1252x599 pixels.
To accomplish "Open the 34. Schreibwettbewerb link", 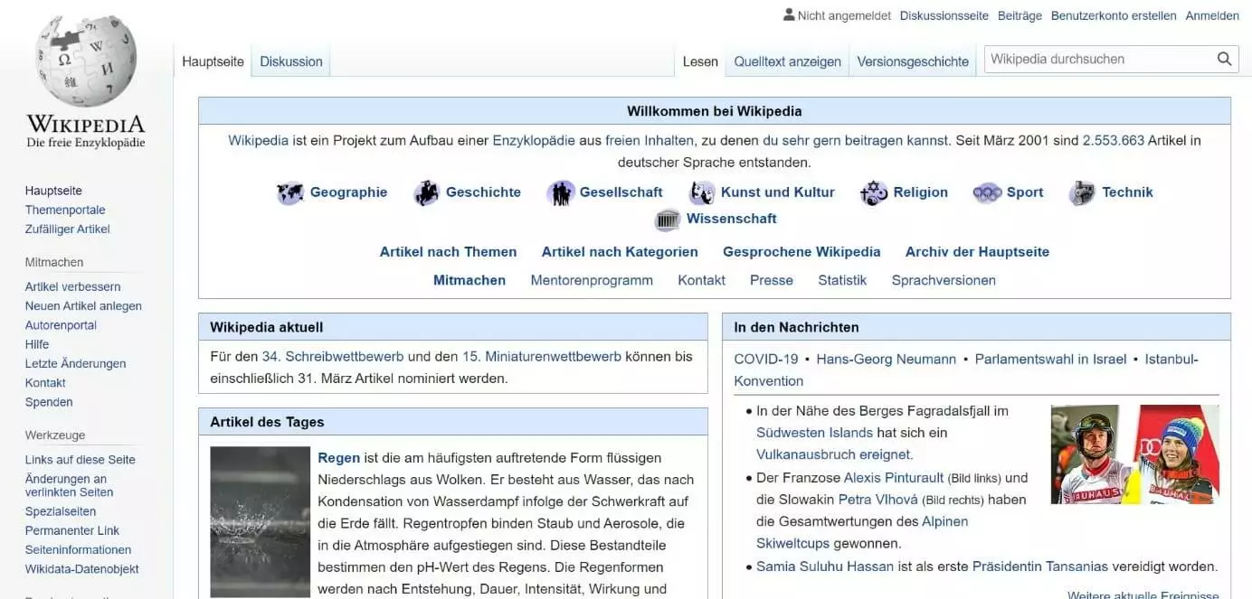I will [333, 357].
